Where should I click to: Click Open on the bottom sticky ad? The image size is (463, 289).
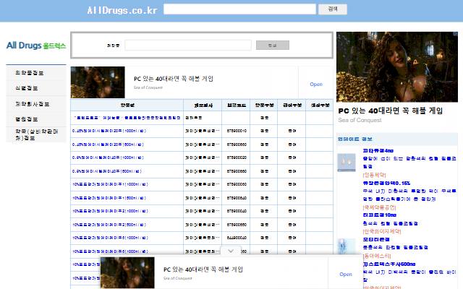point(346,275)
